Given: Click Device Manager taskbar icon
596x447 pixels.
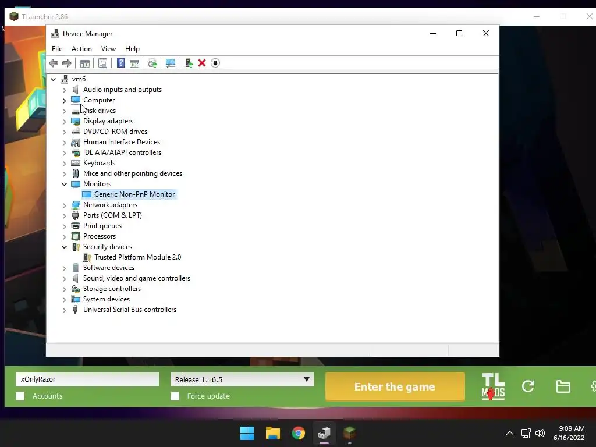Looking at the screenshot, I should coord(324,433).
